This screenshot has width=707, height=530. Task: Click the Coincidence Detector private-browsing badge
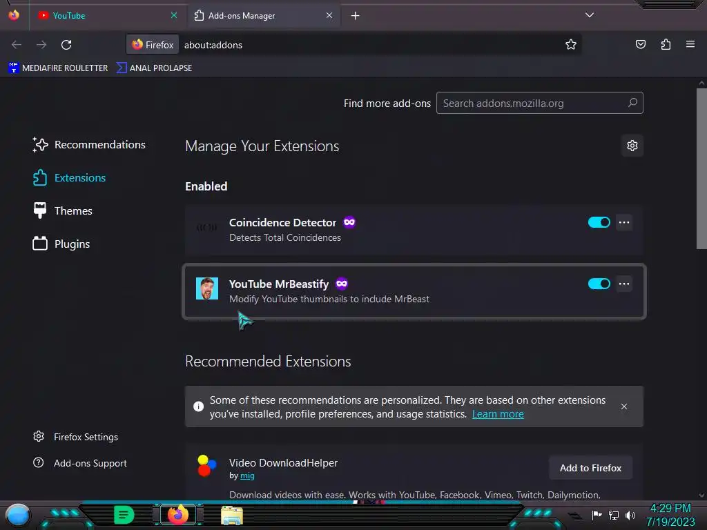(x=349, y=222)
